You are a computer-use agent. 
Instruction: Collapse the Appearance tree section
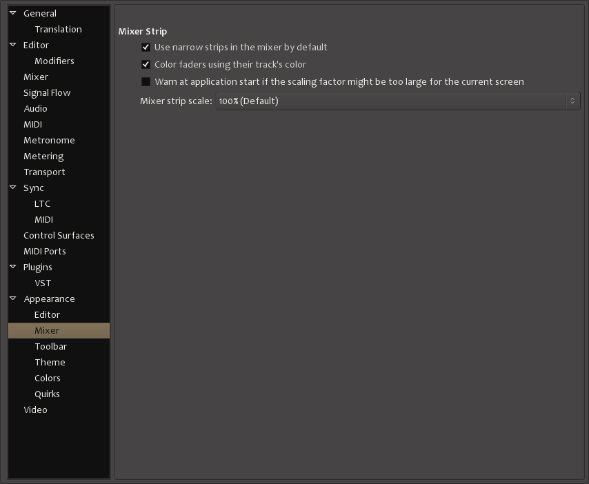click(x=13, y=299)
